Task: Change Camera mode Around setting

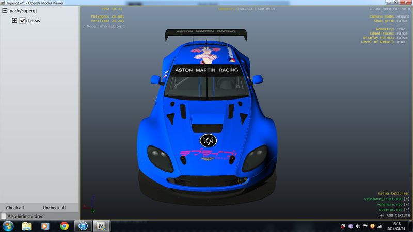Action: coord(403,16)
